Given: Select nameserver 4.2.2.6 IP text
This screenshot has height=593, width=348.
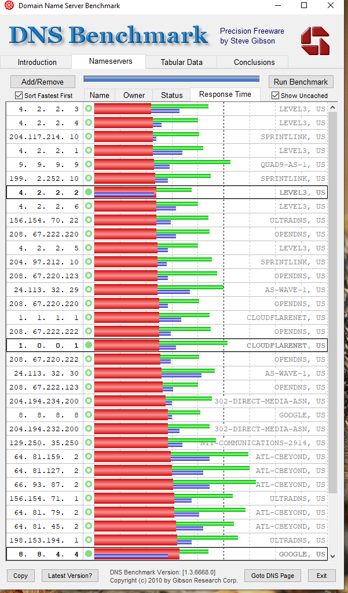Looking at the screenshot, I should point(49,206).
